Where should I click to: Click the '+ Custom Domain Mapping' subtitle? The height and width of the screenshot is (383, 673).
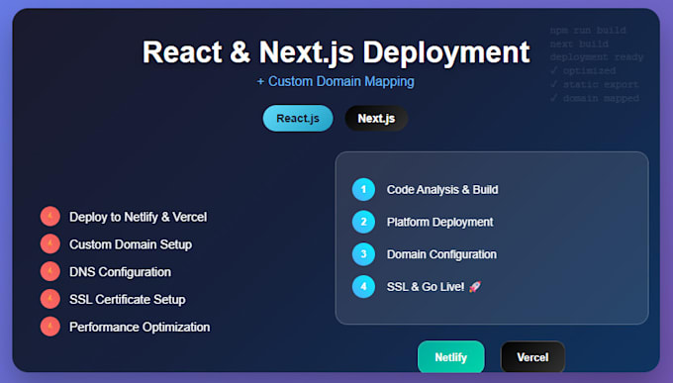[x=336, y=81]
